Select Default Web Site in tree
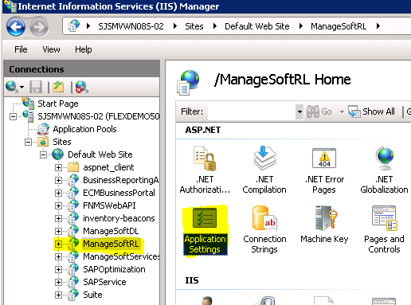Image resolution: width=411 pixels, height=305 pixels. pos(100,154)
